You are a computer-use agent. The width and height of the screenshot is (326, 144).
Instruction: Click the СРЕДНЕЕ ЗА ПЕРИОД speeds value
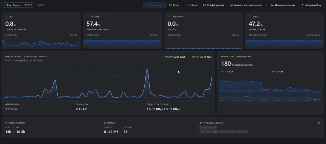163,109
